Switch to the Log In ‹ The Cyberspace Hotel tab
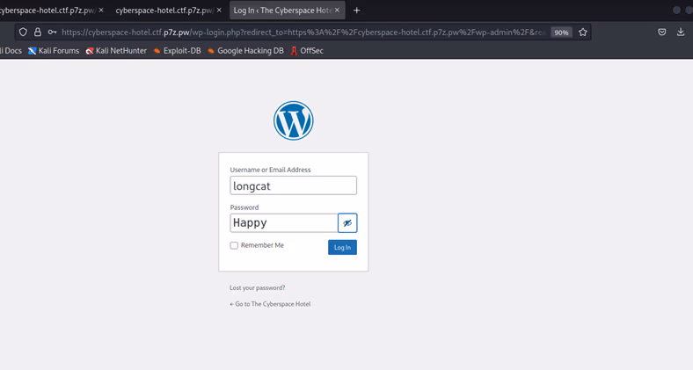Screen dimensions: 693x370 [288, 11]
